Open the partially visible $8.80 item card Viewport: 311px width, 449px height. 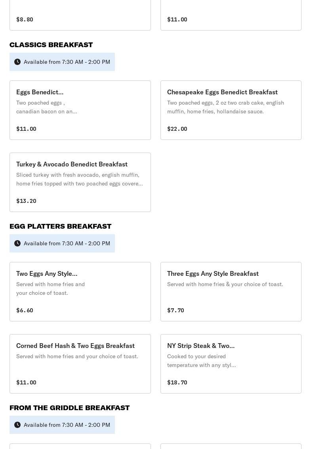coord(80,15)
